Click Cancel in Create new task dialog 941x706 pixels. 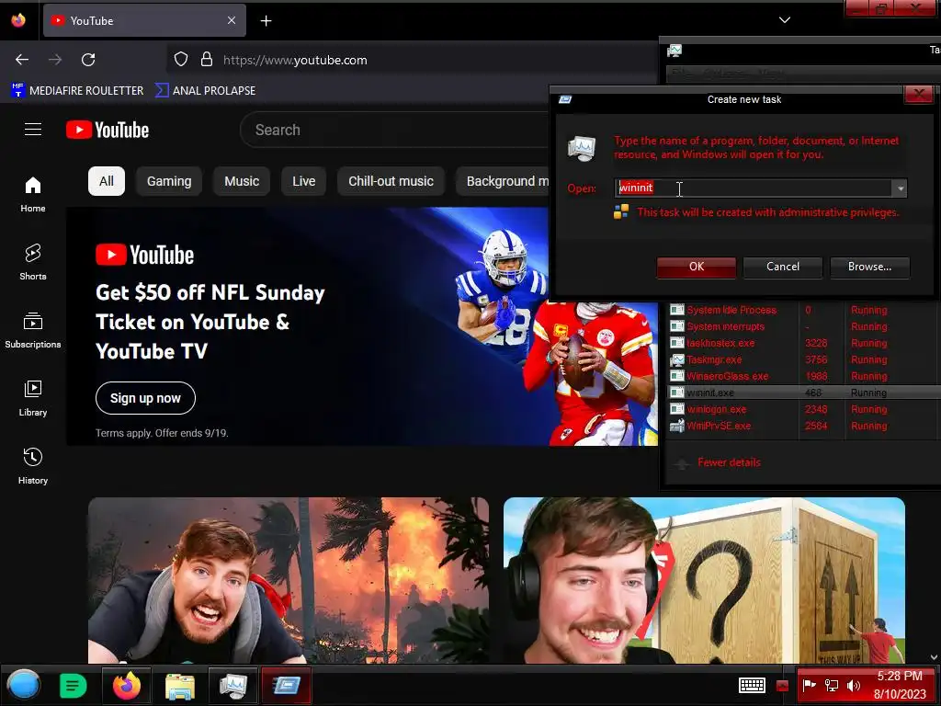[x=783, y=268]
